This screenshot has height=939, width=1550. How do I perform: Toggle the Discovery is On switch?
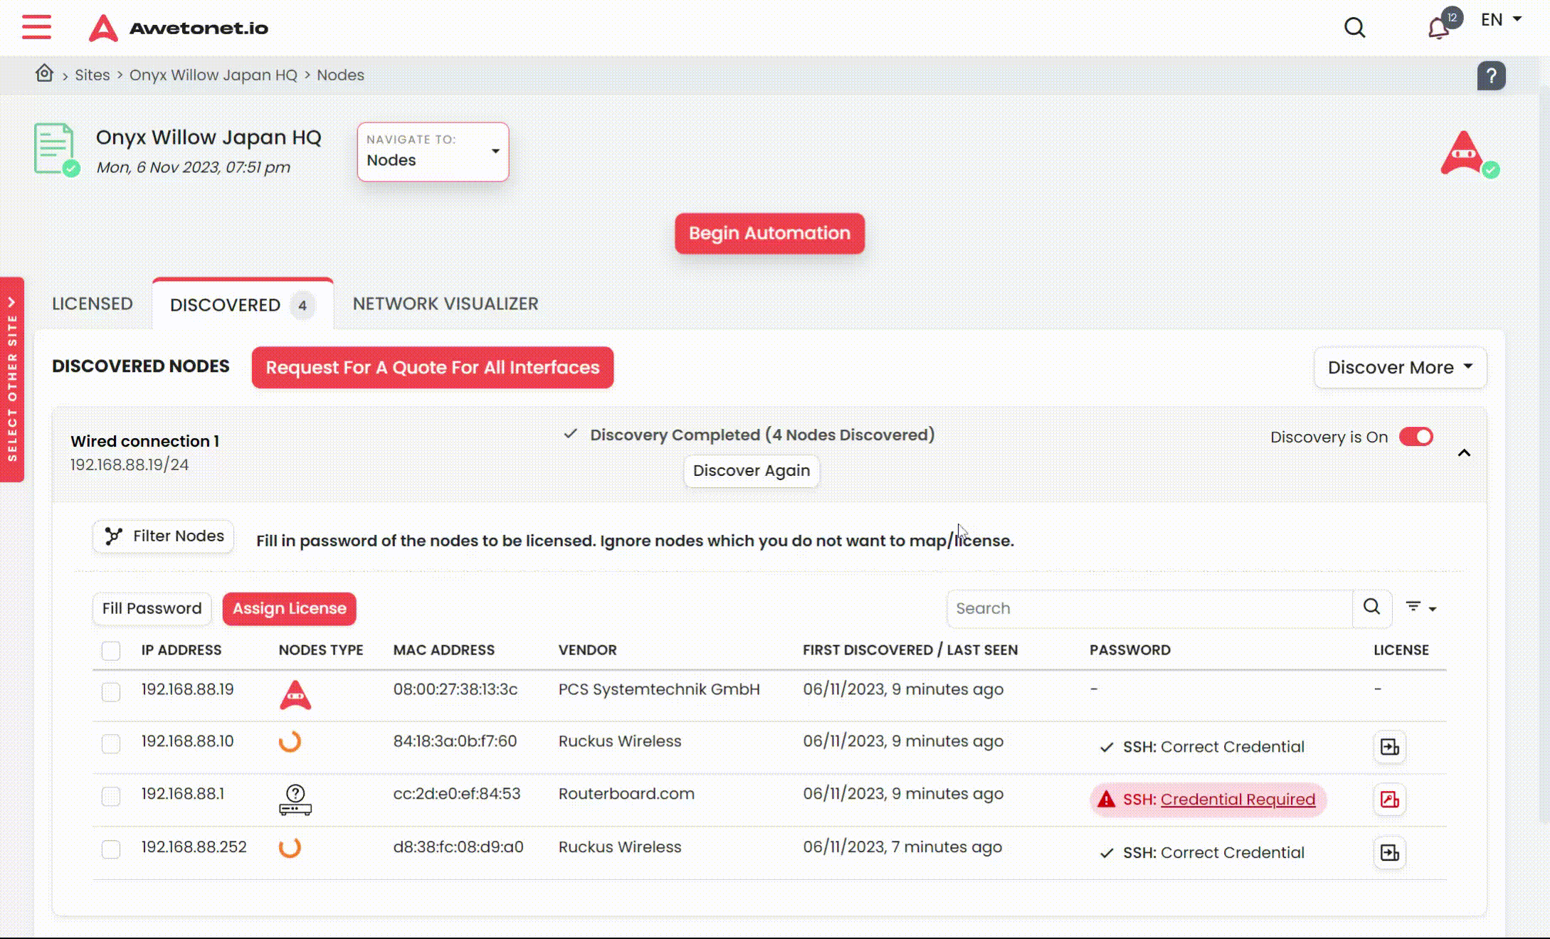pyautogui.click(x=1415, y=437)
